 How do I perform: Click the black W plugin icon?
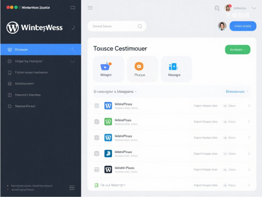coord(108,169)
